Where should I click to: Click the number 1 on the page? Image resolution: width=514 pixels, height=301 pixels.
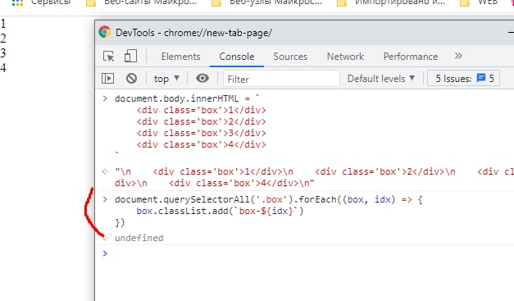3,24
